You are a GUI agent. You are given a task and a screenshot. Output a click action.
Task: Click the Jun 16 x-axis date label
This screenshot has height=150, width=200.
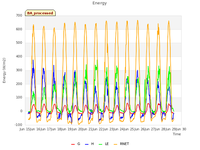(35, 129)
